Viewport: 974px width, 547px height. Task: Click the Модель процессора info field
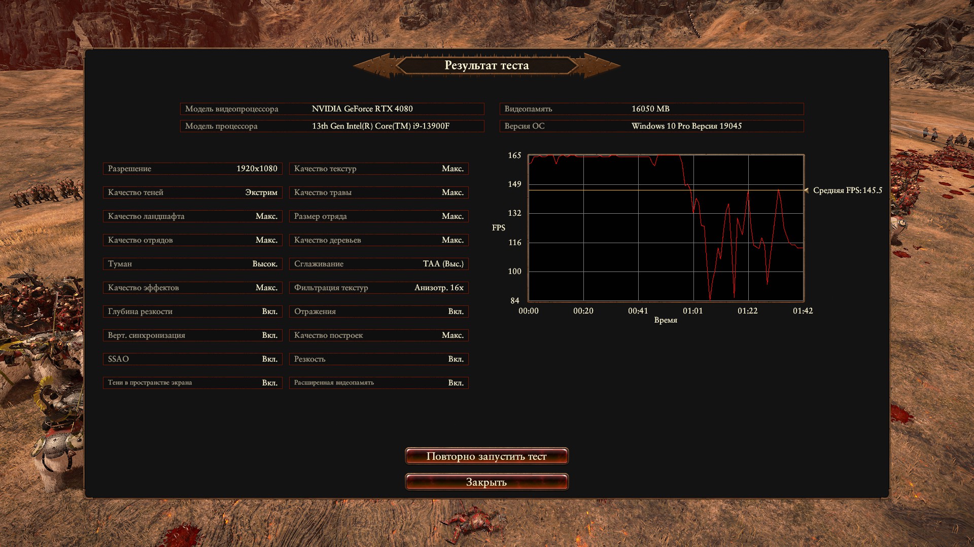pos(332,126)
